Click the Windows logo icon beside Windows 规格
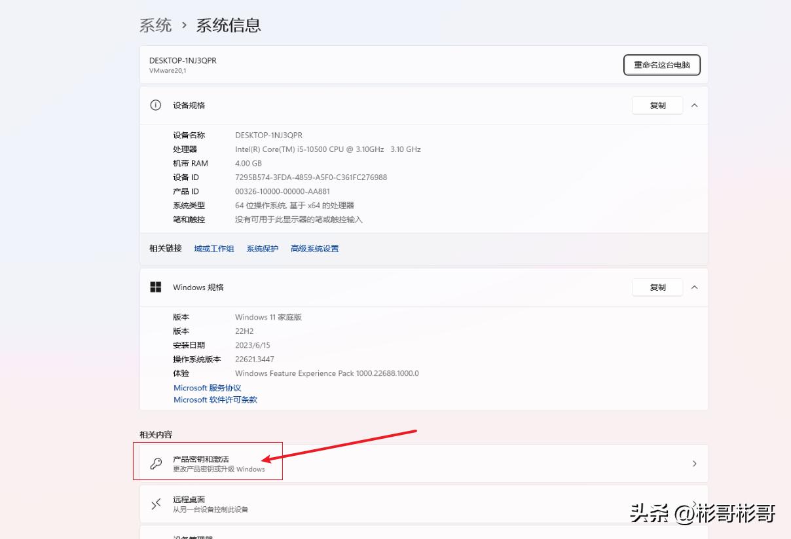This screenshot has height=539, width=791. pos(156,287)
